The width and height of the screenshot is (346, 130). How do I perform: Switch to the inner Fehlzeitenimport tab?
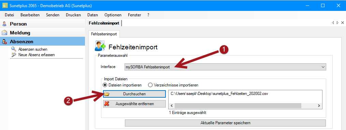pyautogui.click(x=104, y=34)
